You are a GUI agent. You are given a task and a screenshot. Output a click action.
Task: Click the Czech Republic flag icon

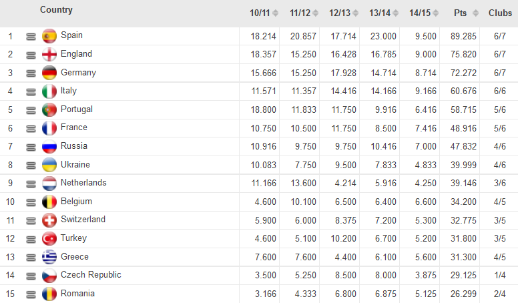49,275
